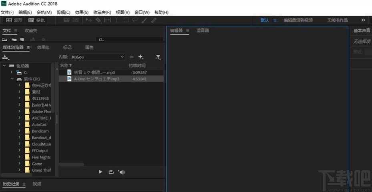Select the Marquee Selection tool
372x192 pixels.
[126, 20]
